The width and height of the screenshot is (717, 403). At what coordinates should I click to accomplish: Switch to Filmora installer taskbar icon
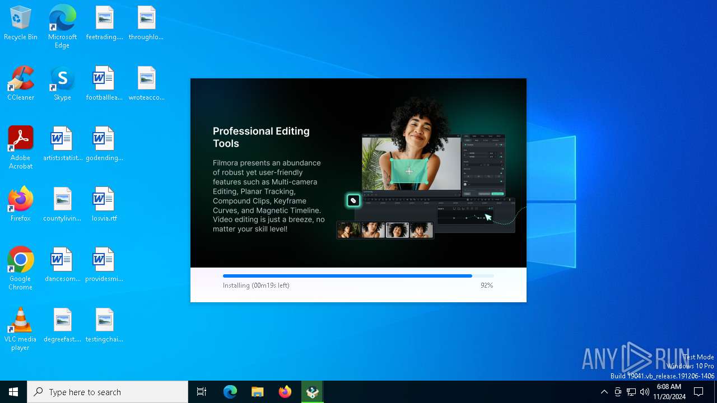313,392
